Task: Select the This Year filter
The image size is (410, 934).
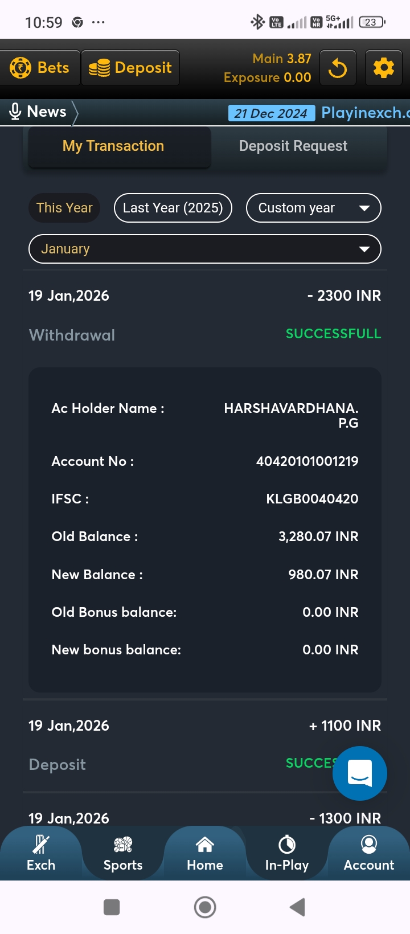Action: (64, 208)
